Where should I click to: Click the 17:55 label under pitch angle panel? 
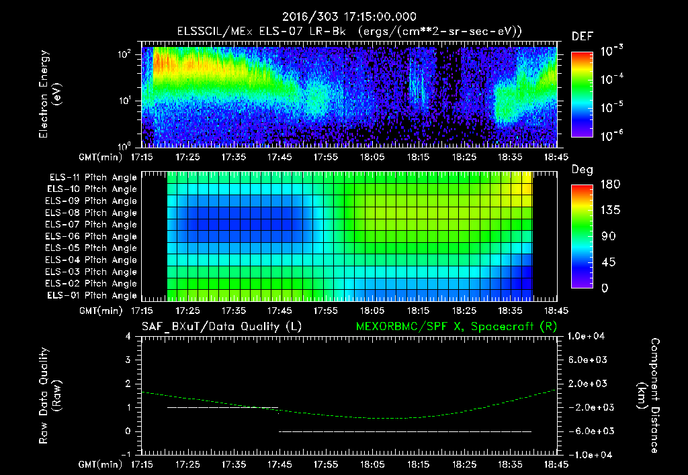click(x=326, y=311)
